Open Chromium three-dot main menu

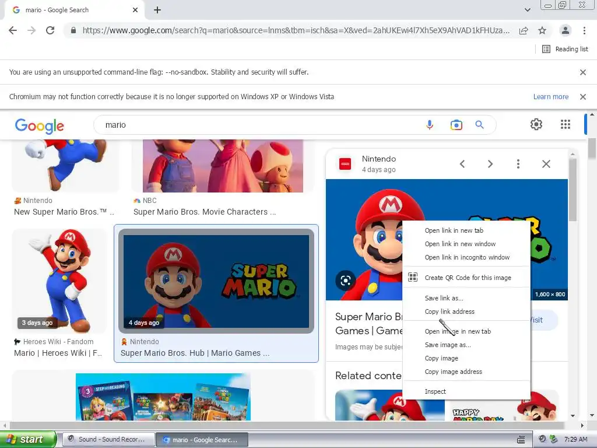[x=584, y=30]
